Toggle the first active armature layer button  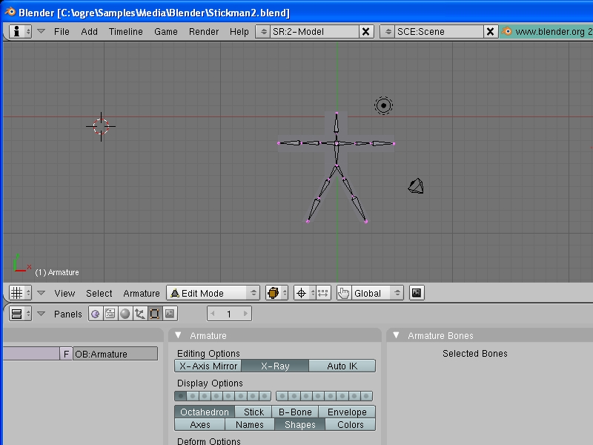click(x=181, y=396)
